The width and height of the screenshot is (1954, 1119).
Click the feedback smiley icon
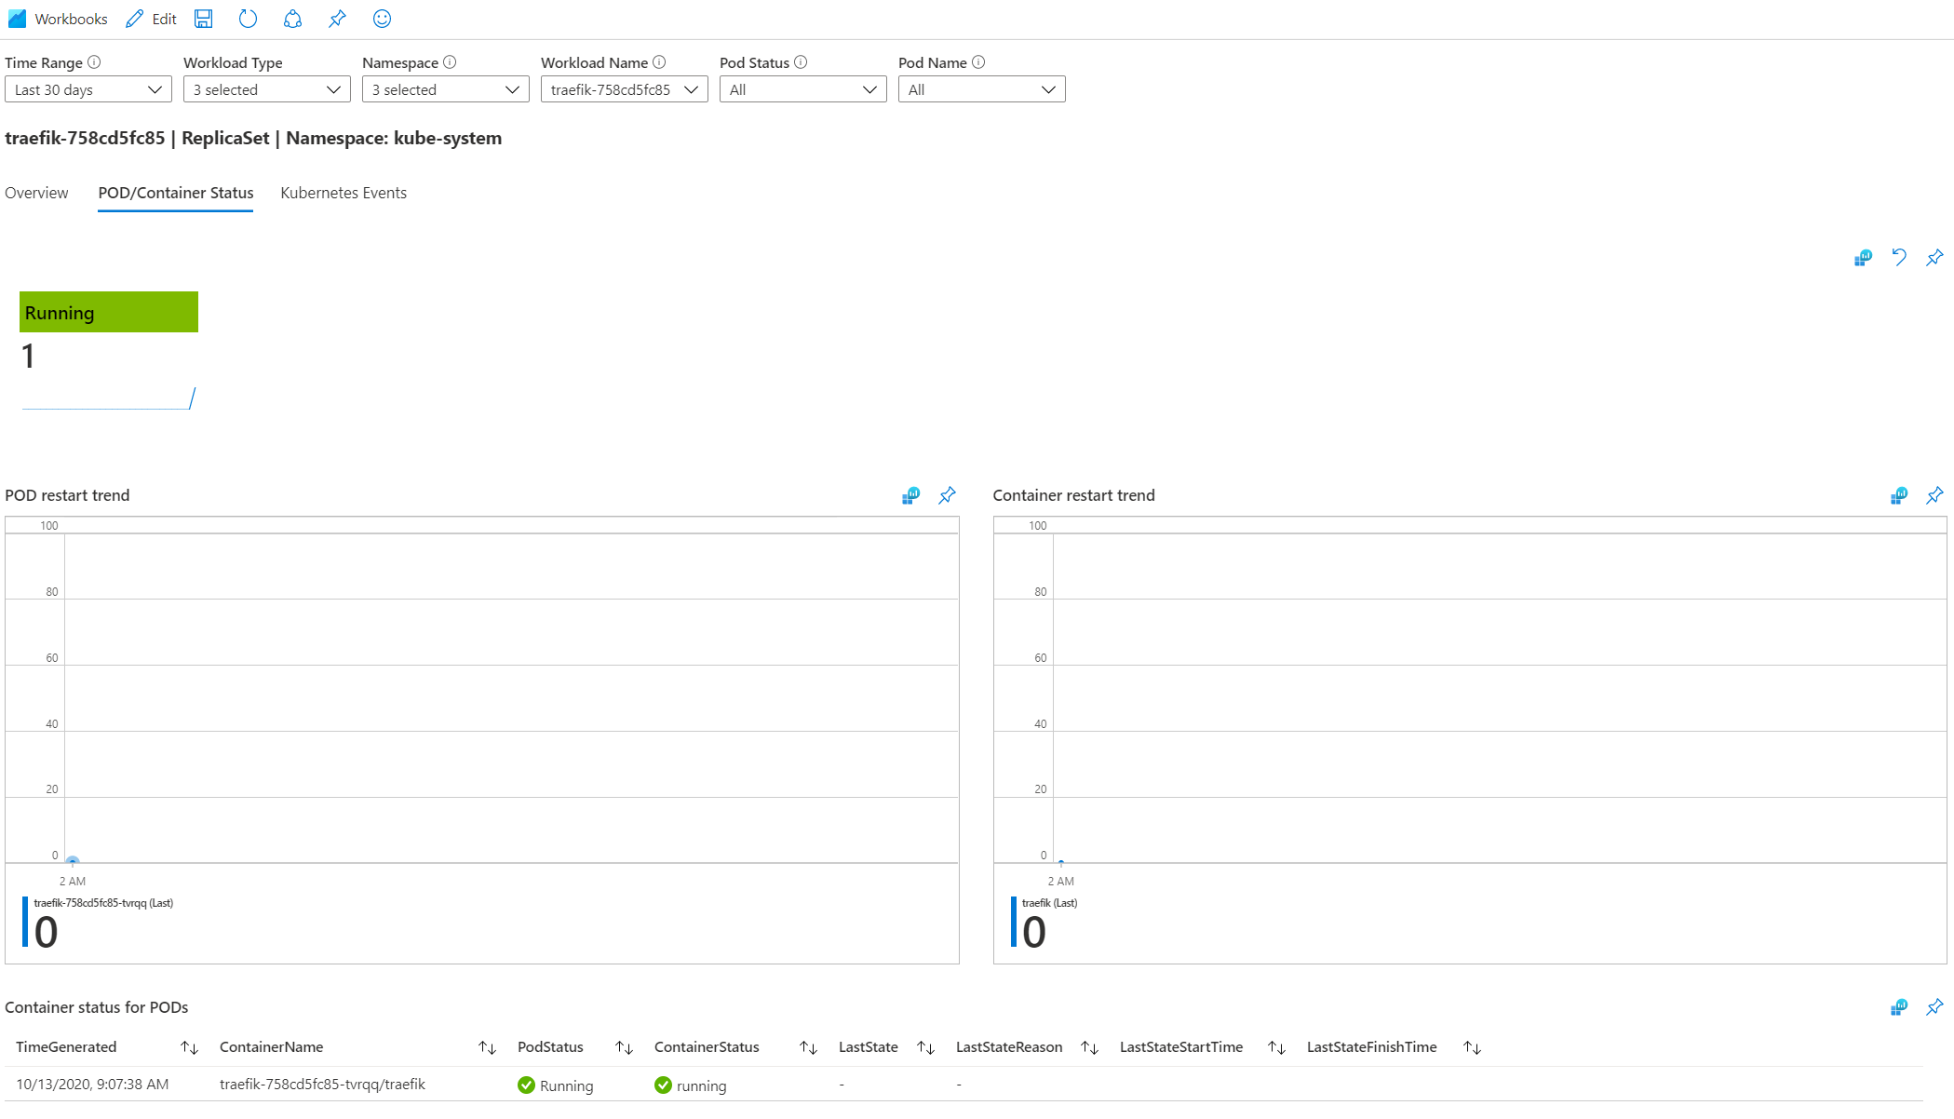click(382, 19)
